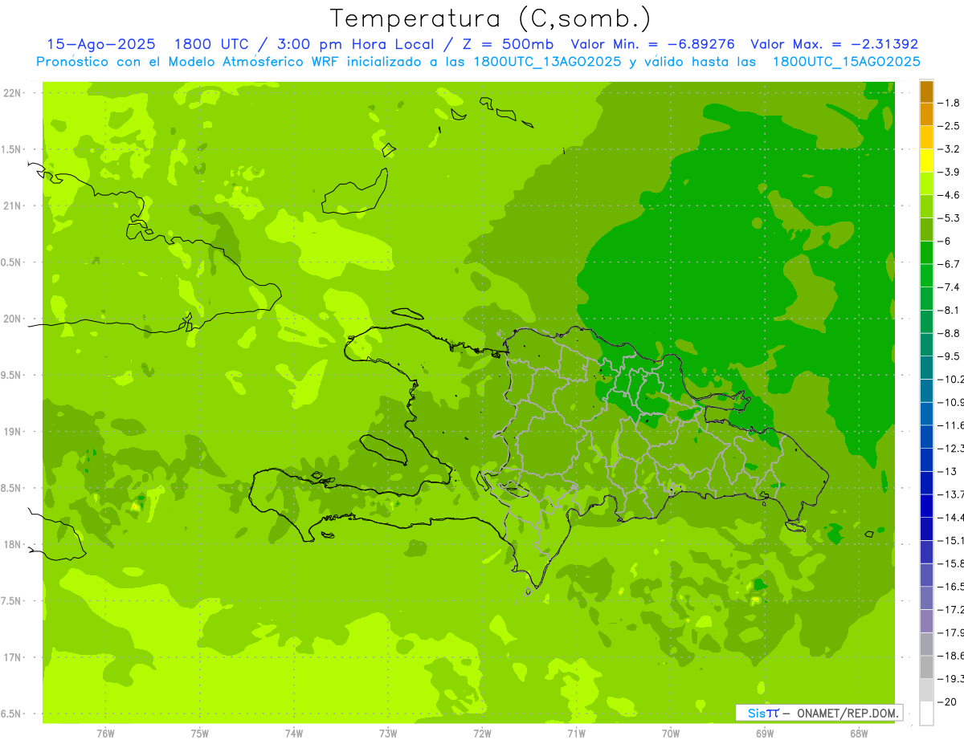
Task: Click "3:00 pm Hora Local" in the header
Action: (x=355, y=44)
